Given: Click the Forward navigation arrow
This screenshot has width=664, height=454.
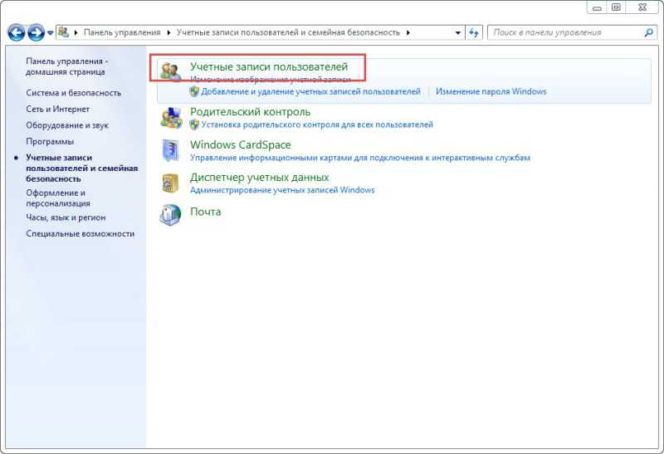Looking at the screenshot, I should click(x=36, y=32).
